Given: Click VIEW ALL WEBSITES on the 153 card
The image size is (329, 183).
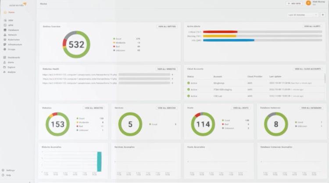Looking at the screenshot, I should [94, 108].
